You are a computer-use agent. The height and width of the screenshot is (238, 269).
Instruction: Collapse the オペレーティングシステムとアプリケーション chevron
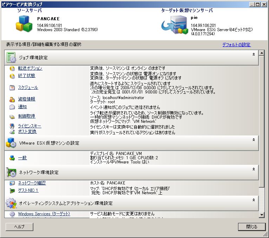[254, 200]
